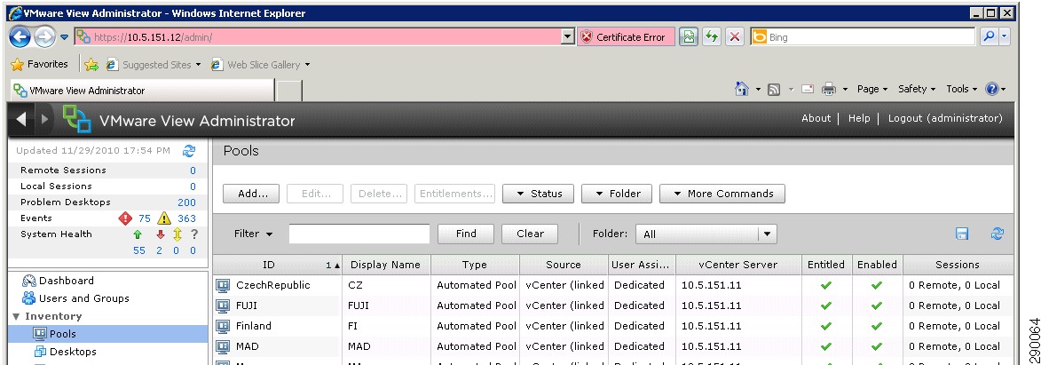Click the About link
This screenshot has height=365, width=1041.
[816, 118]
